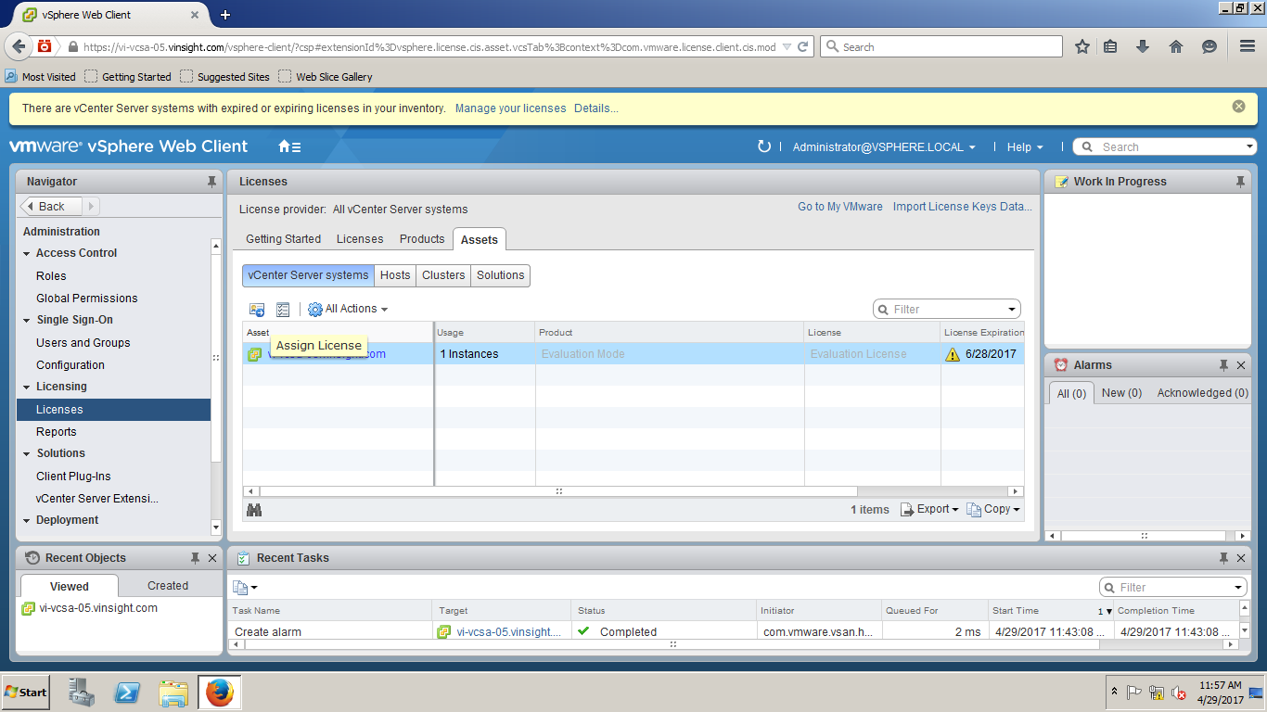
Task: Select the Hosts asset view
Action: [395, 275]
